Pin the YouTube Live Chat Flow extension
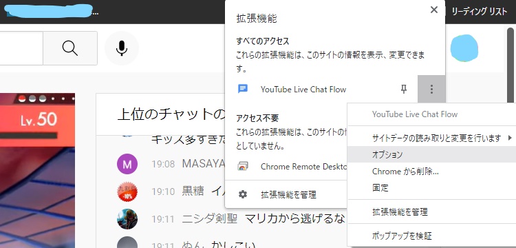This screenshot has width=516, height=248. (404, 89)
